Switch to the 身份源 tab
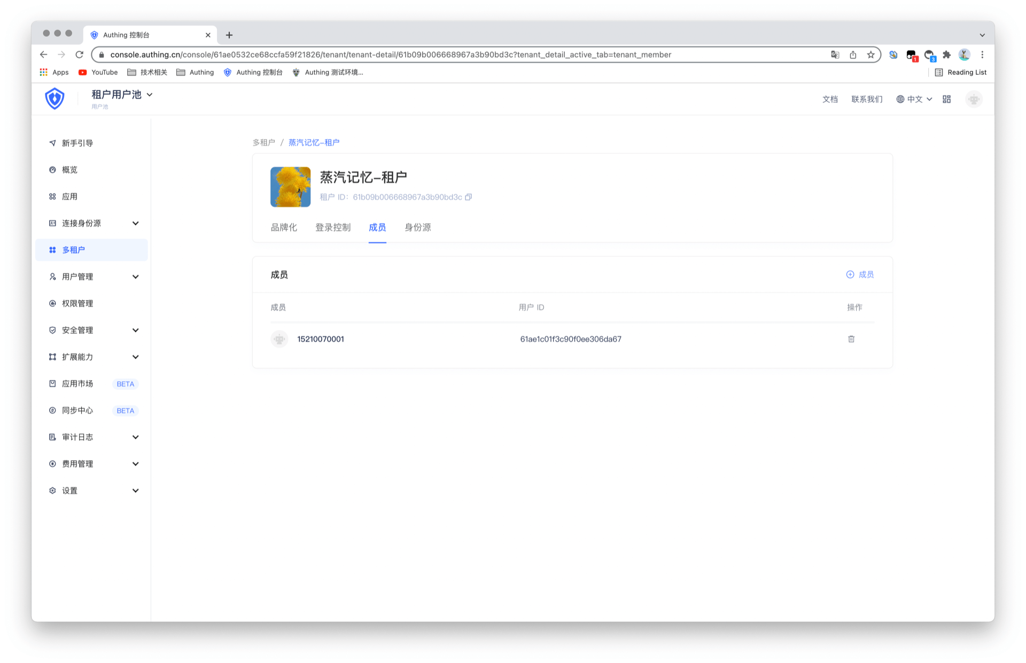Viewport: 1026px width, 663px height. [x=417, y=227]
